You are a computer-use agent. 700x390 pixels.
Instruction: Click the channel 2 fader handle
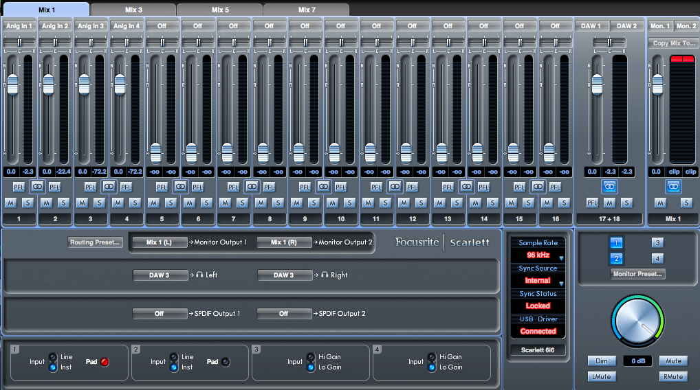[x=48, y=85]
